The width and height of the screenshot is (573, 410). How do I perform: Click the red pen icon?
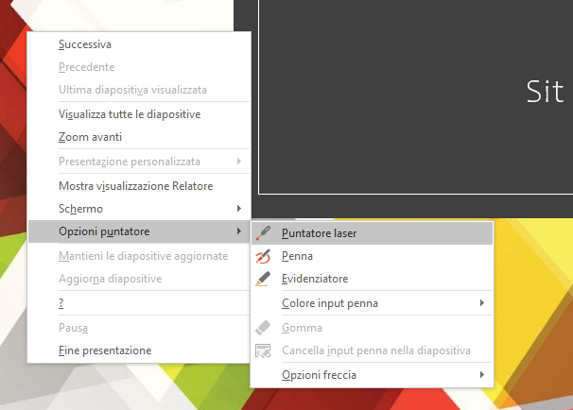pyautogui.click(x=264, y=256)
